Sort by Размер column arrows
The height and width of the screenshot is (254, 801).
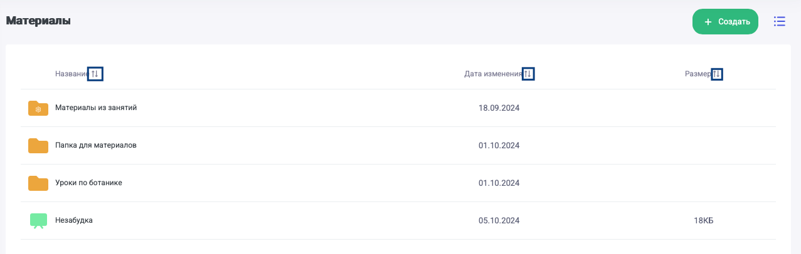point(717,74)
